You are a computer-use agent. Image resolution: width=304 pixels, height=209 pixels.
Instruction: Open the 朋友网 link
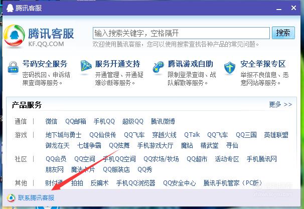(55, 169)
